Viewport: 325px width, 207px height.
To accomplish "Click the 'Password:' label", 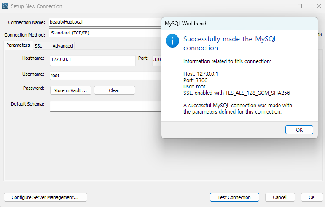I will (x=34, y=88).
